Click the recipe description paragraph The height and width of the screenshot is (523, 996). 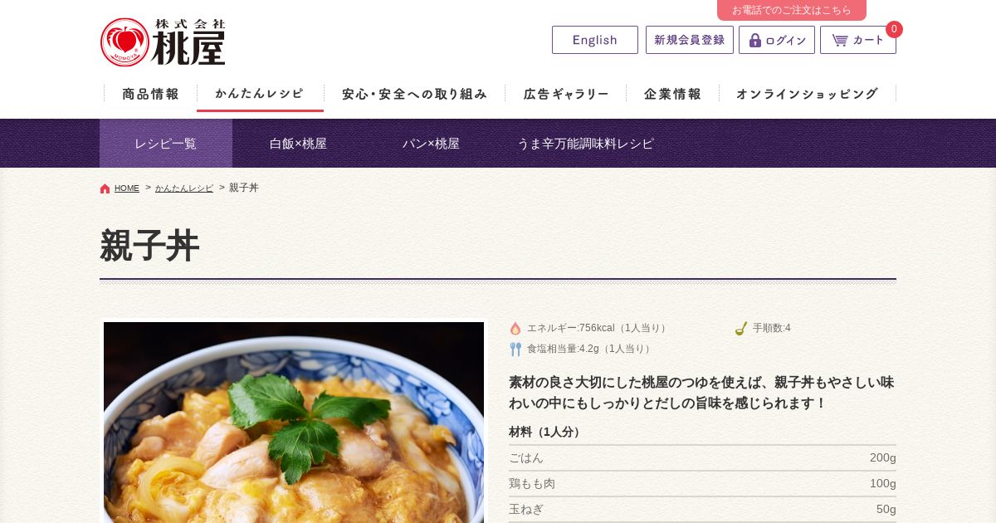point(702,393)
